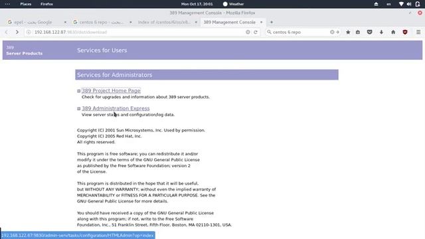
Task: Close the epel Google tab
Action: click(65, 22)
